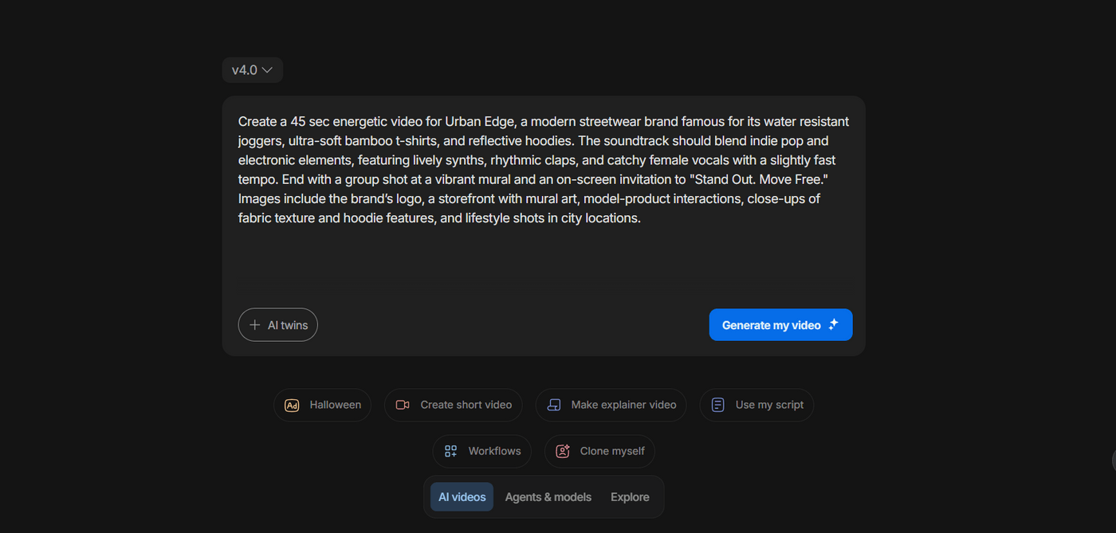Click the video camera icon for short video

(403, 405)
